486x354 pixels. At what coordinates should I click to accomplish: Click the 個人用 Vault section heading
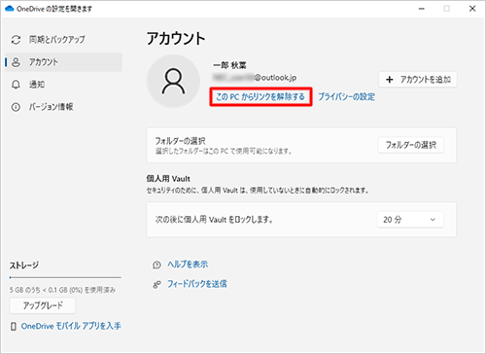click(168, 179)
